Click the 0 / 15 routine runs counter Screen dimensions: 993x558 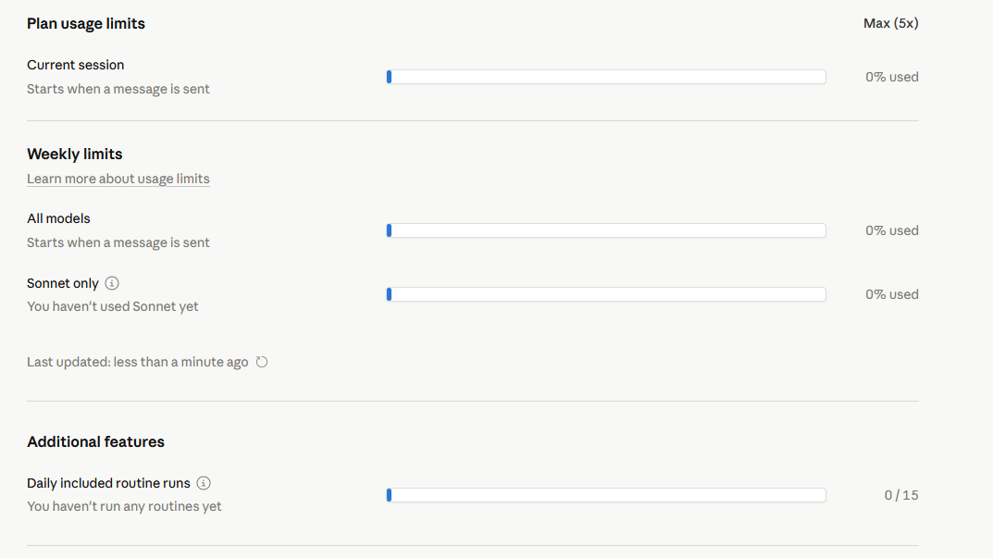coord(901,495)
